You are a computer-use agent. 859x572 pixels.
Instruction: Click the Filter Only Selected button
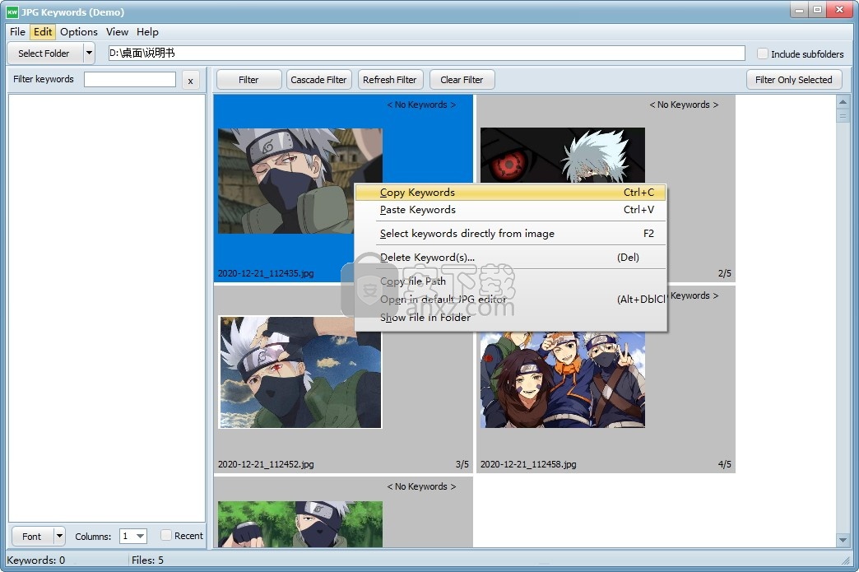[793, 80]
